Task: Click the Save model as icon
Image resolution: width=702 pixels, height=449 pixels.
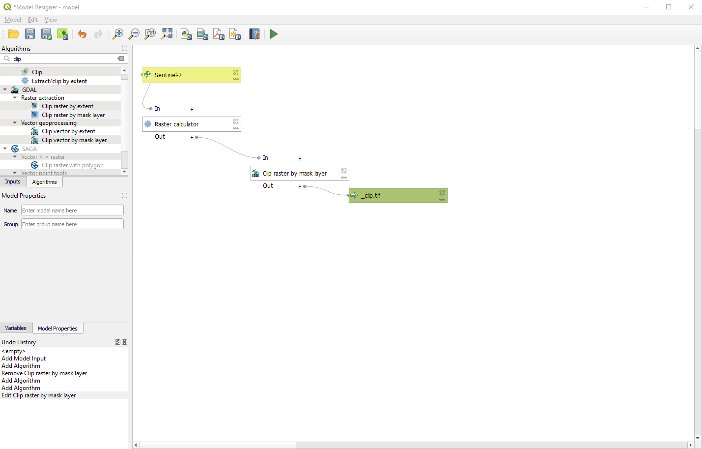Action: pos(47,34)
